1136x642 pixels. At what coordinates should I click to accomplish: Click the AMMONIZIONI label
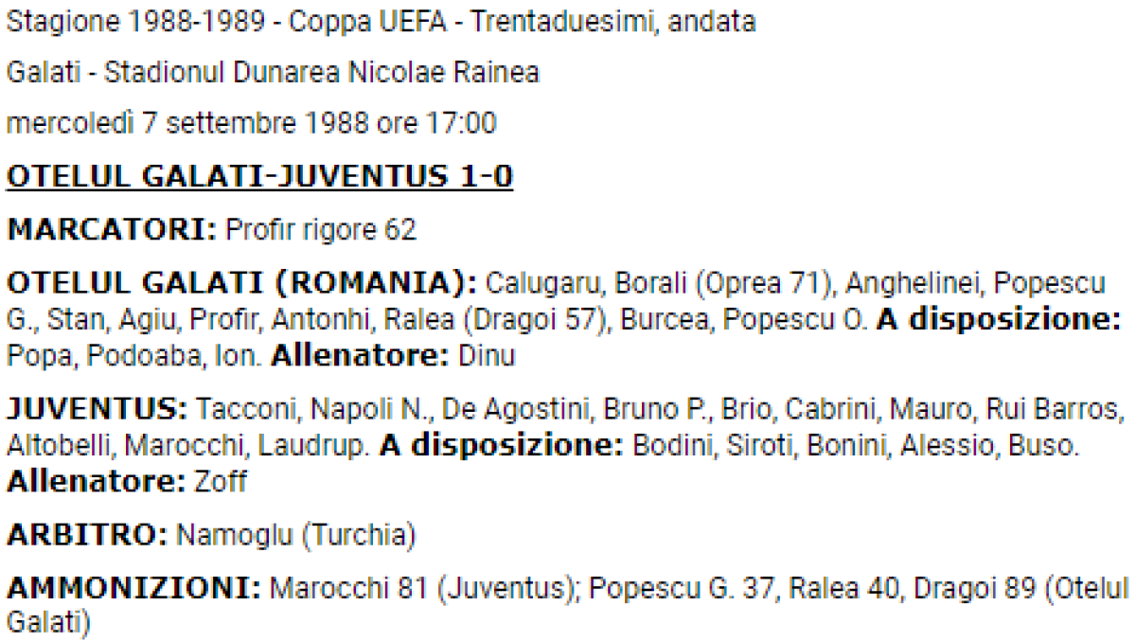133,587
